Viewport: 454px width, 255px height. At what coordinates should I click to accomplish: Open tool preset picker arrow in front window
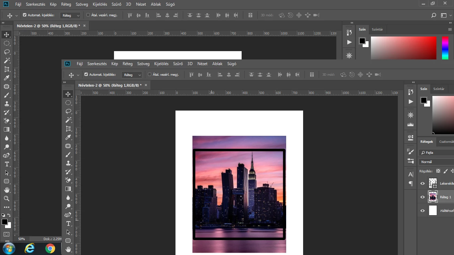coord(78,75)
